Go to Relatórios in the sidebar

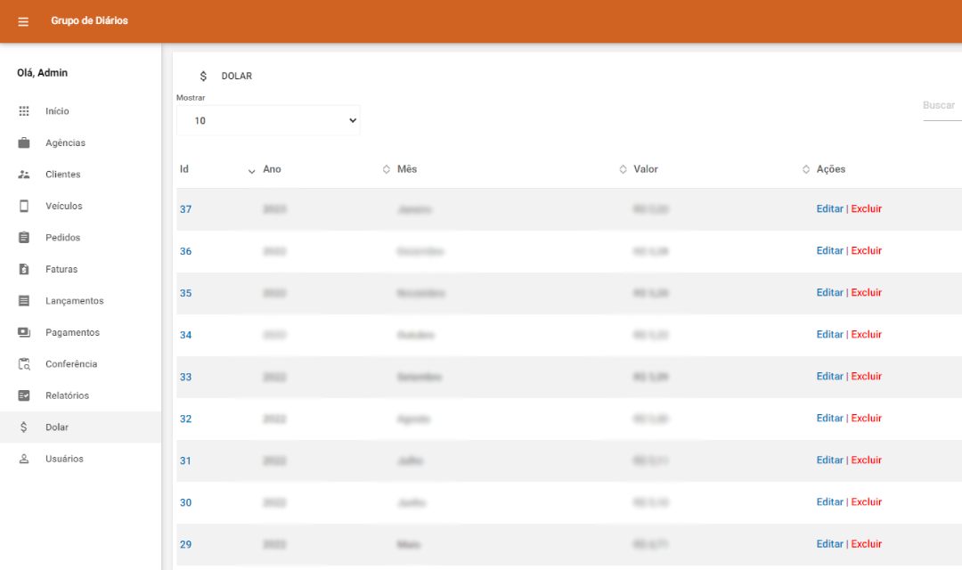67,395
